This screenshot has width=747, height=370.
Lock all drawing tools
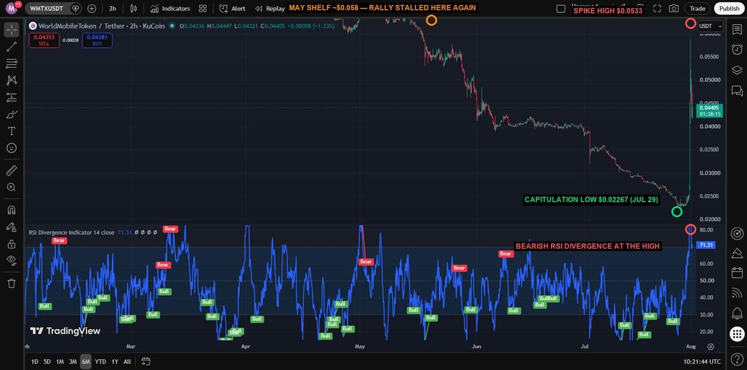tap(11, 244)
